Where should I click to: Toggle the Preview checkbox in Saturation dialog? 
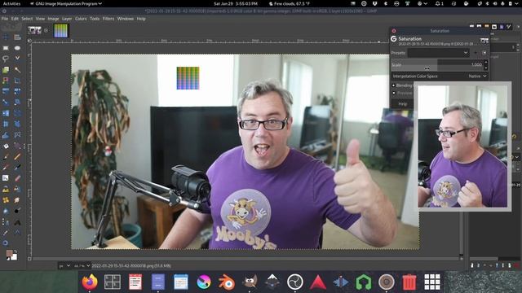click(394, 94)
